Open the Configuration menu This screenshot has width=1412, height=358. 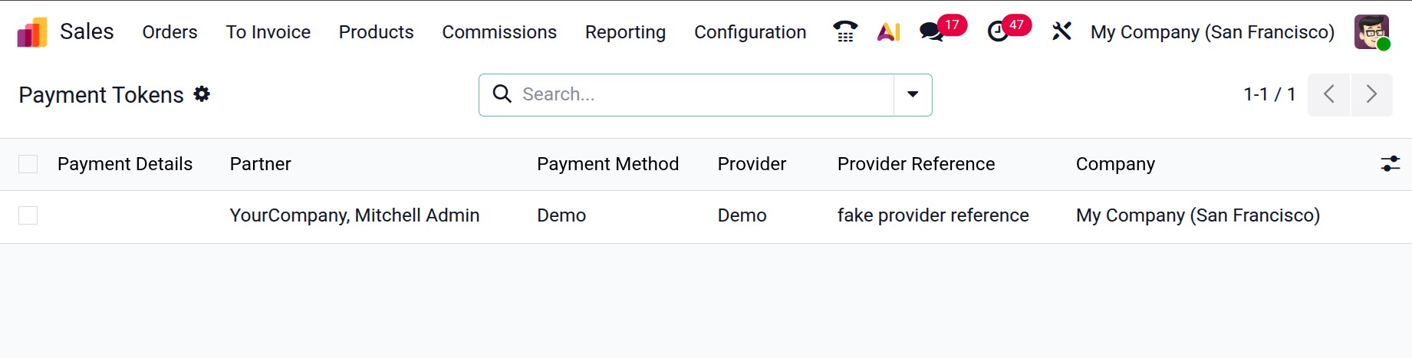point(749,32)
